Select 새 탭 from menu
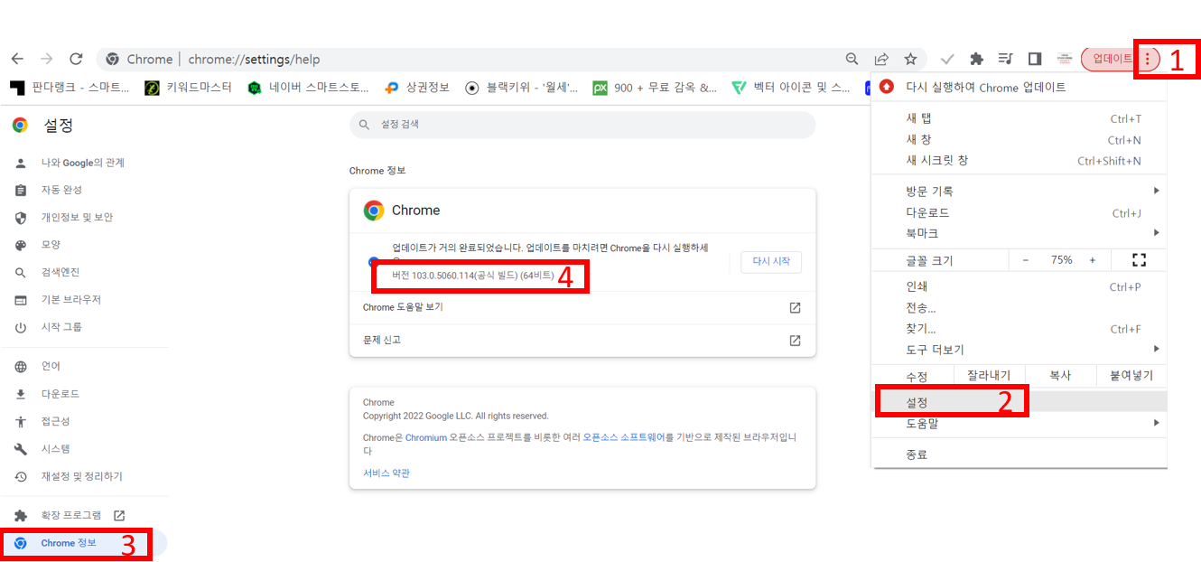 [1019, 118]
